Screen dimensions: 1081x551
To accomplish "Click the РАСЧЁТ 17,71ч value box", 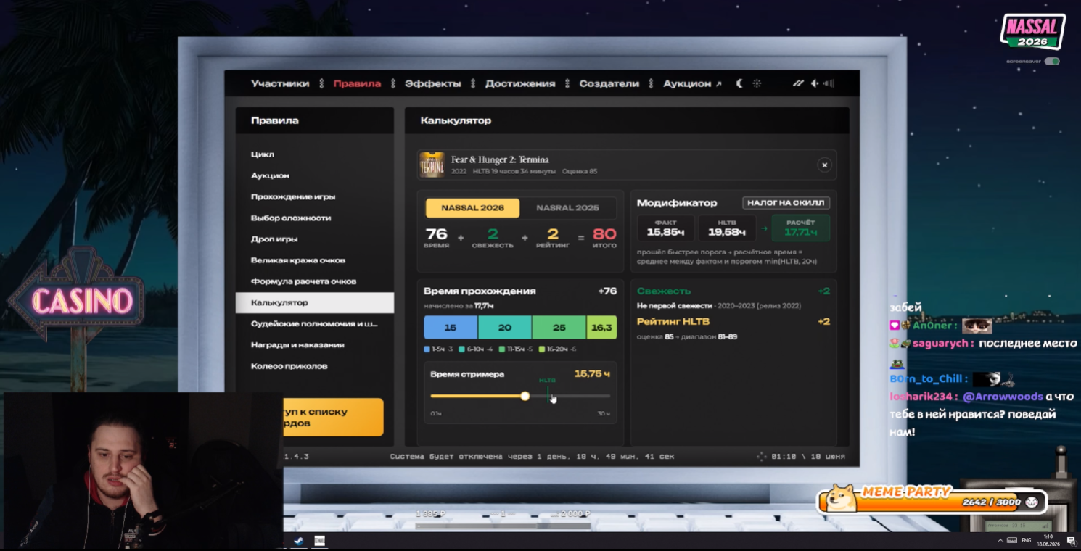I will pos(801,228).
